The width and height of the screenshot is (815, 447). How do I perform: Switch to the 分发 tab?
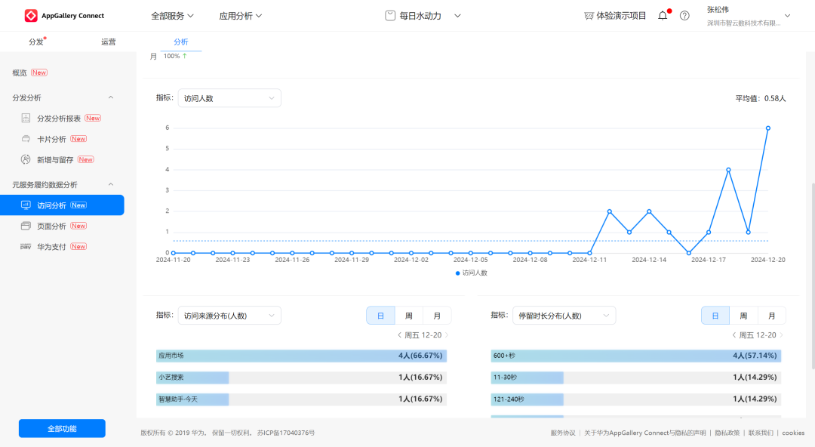tap(36, 42)
